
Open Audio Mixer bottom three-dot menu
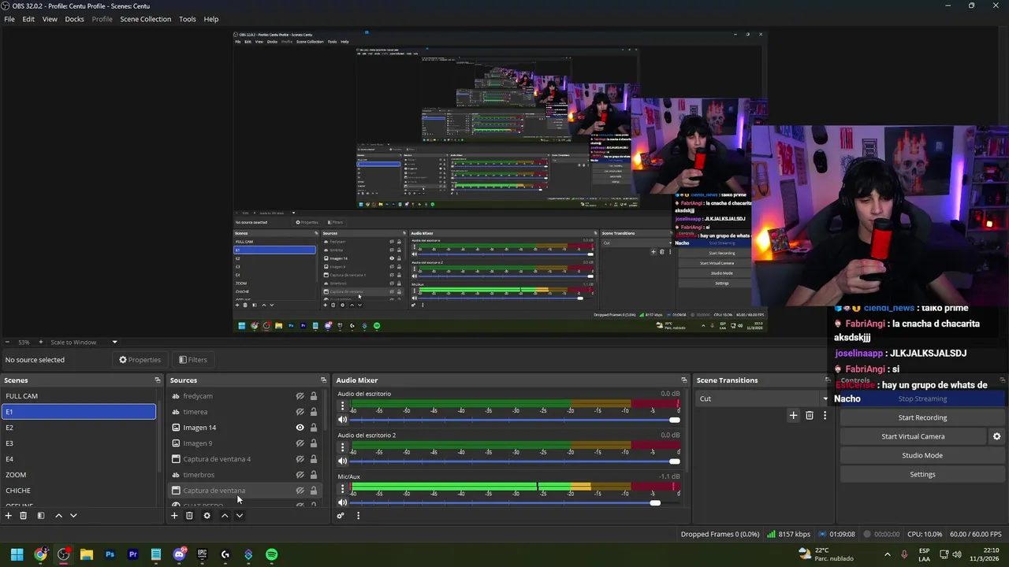tap(358, 516)
